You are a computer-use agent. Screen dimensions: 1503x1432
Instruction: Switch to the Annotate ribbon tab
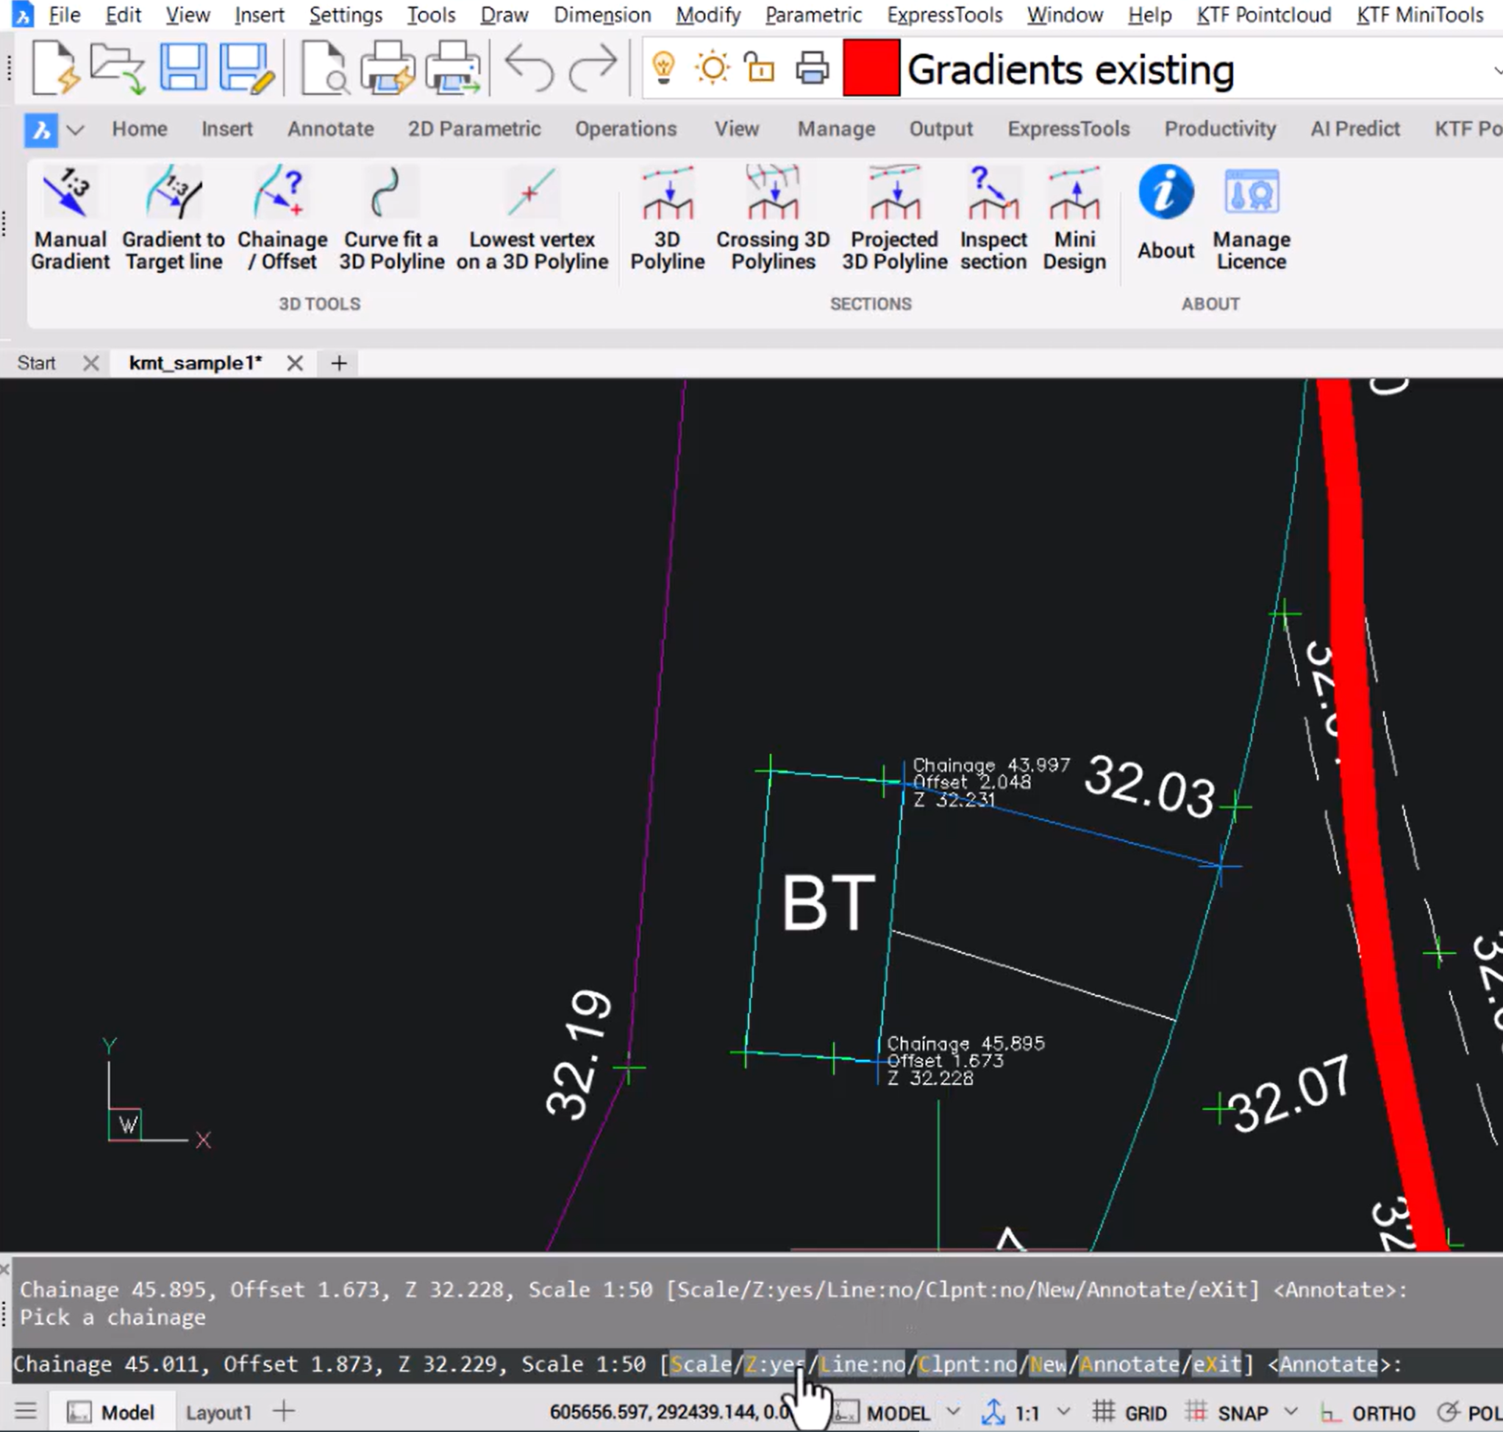[329, 129]
